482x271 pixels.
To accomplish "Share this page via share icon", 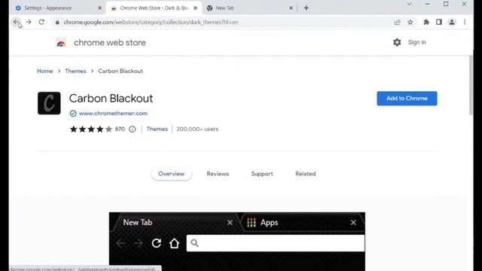I will pos(398,22).
